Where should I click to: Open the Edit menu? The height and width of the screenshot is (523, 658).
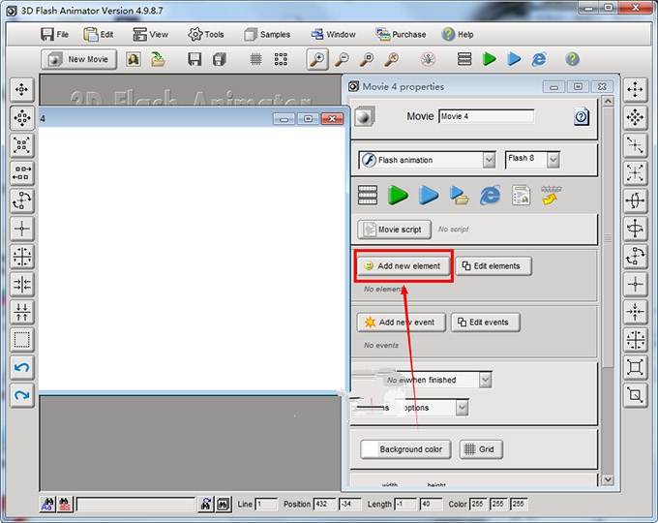coord(98,35)
